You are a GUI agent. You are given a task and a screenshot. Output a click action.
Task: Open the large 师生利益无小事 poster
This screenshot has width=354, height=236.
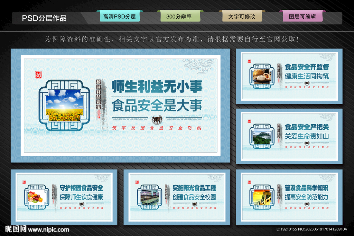click(120, 106)
